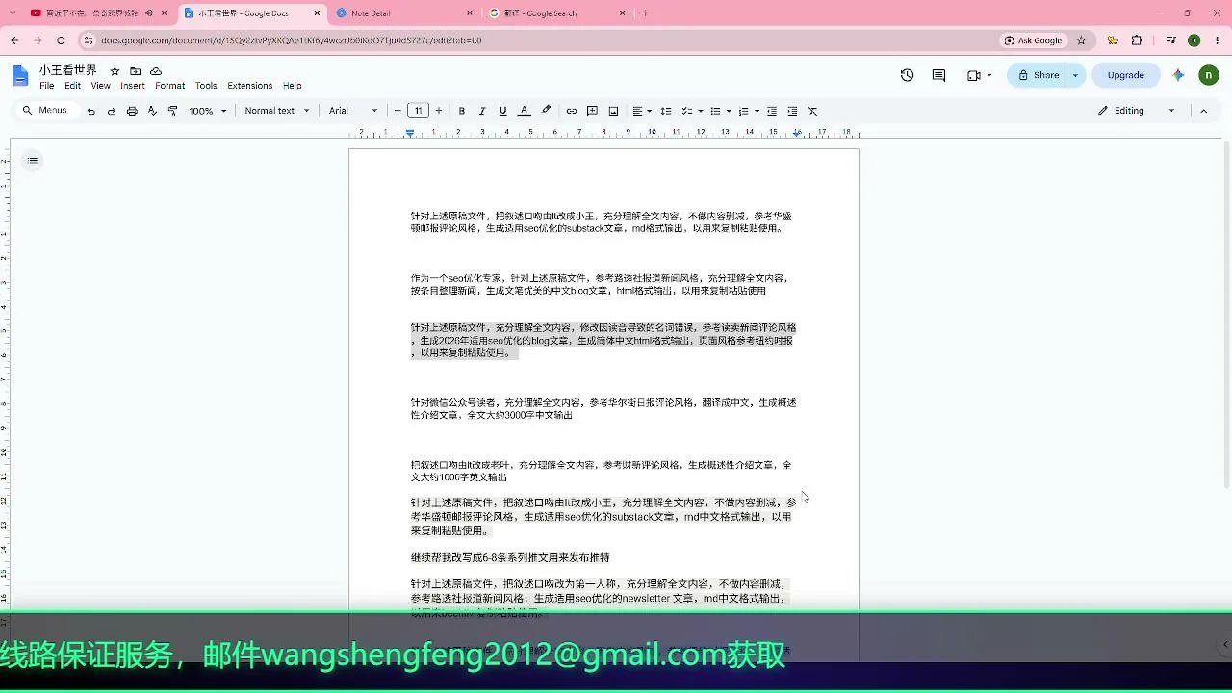Open the text color picker
1232x693 pixels.
tap(525, 111)
